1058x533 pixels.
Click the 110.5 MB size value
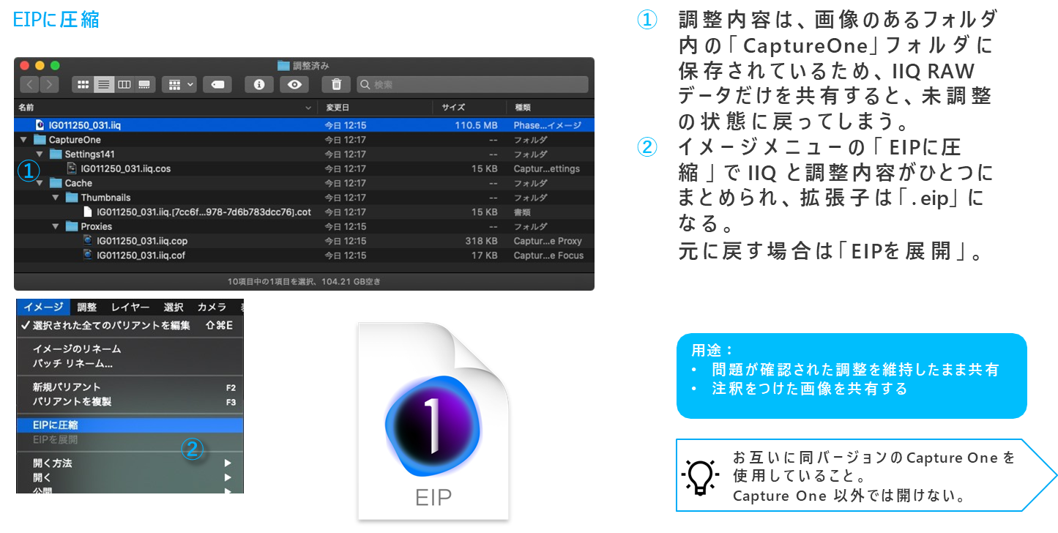click(476, 125)
